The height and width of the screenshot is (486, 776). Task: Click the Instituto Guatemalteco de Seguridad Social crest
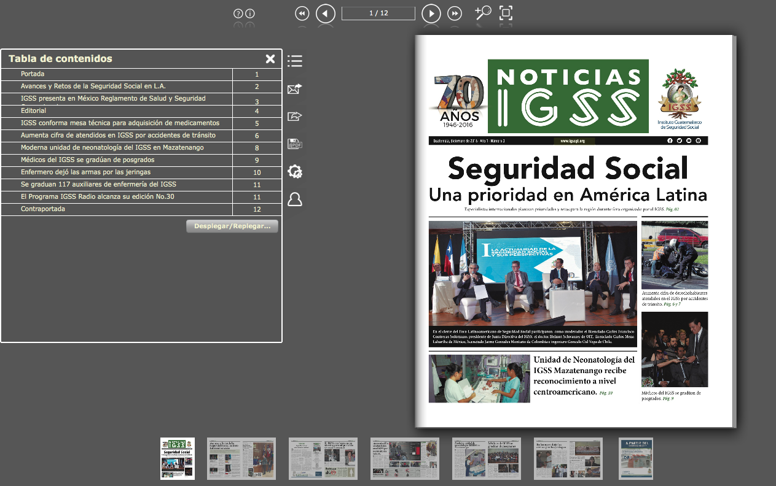click(679, 98)
